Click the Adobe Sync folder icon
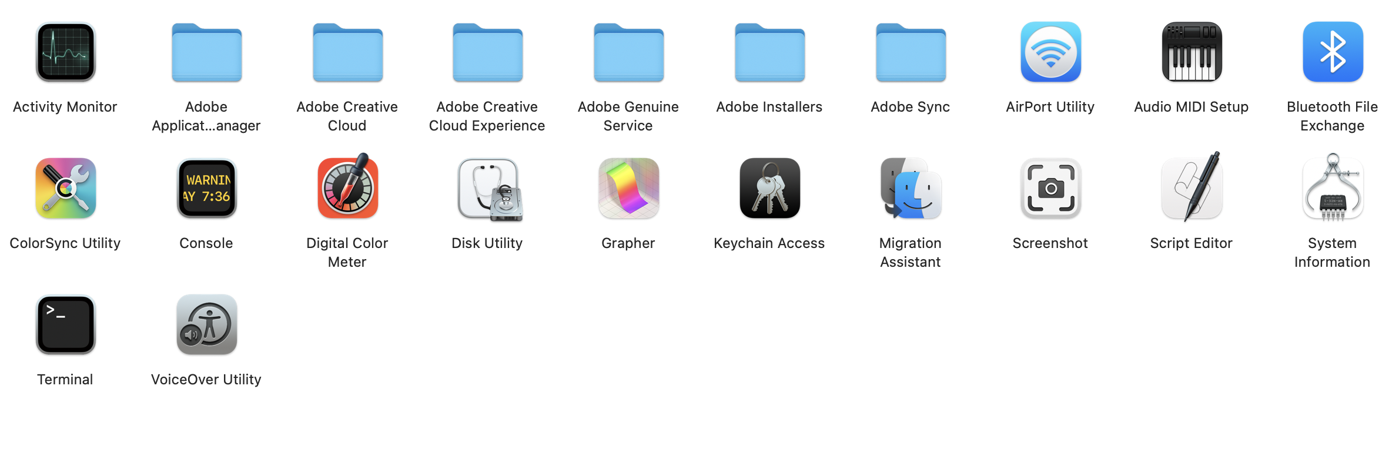 point(911,52)
